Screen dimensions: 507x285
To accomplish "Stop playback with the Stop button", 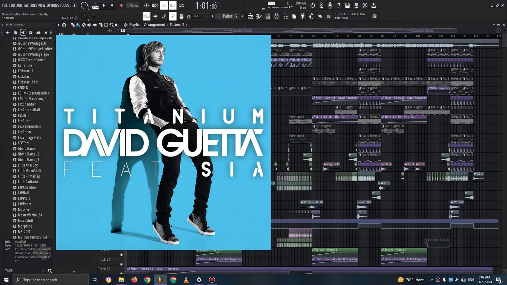I will (x=112, y=5).
